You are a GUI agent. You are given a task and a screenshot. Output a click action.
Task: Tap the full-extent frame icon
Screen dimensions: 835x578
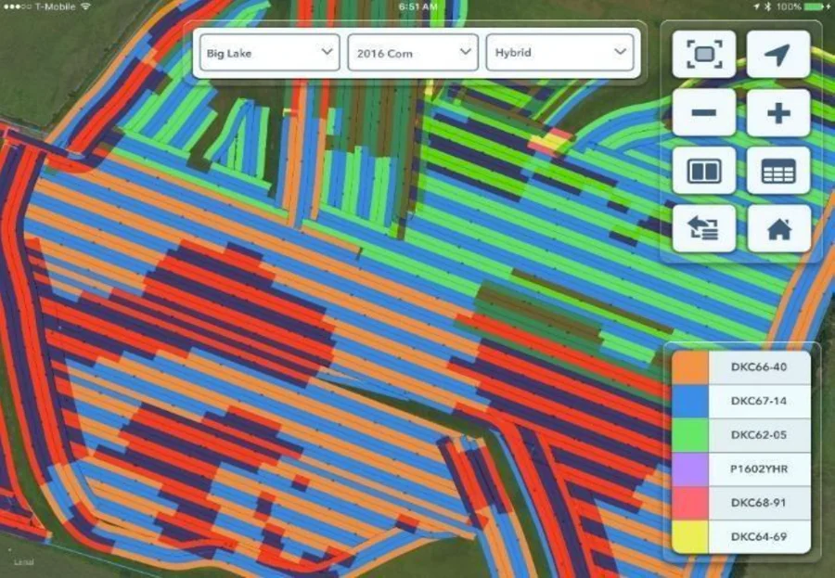(x=704, y=55)
